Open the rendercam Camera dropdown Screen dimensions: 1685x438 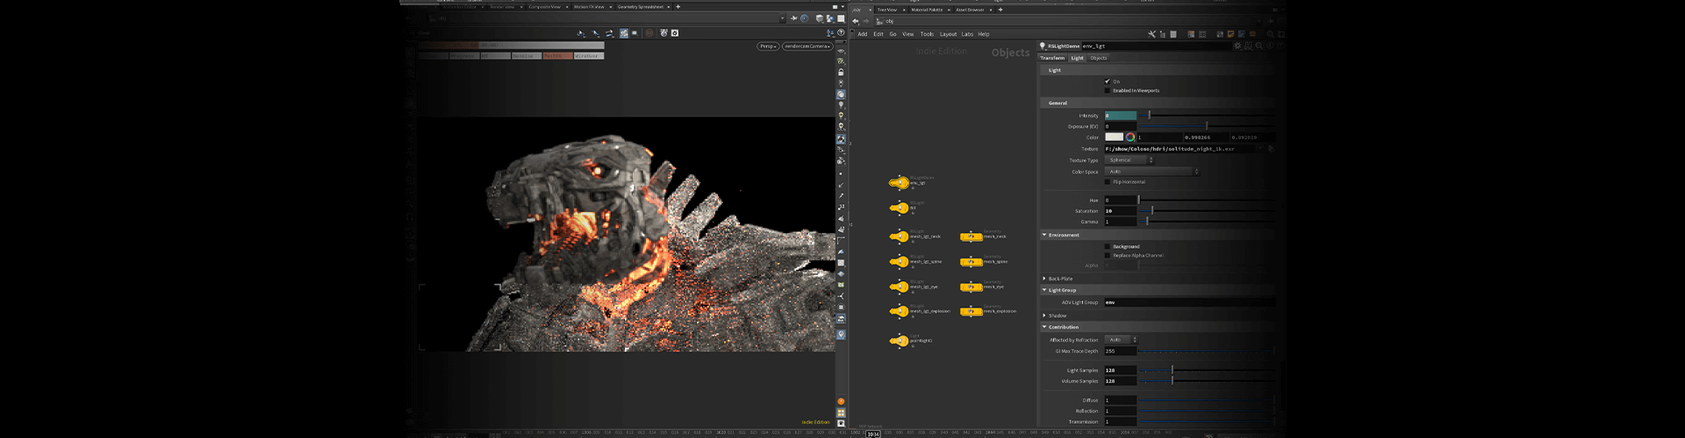pyautogui.click(x=807, y=46)
